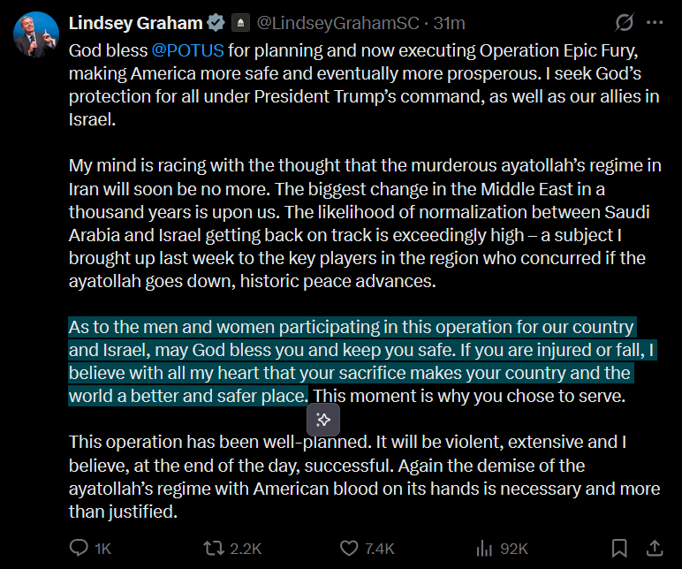Open the three-dot More options menu
This screenshot has width=682, height=569.
[655, 23]
